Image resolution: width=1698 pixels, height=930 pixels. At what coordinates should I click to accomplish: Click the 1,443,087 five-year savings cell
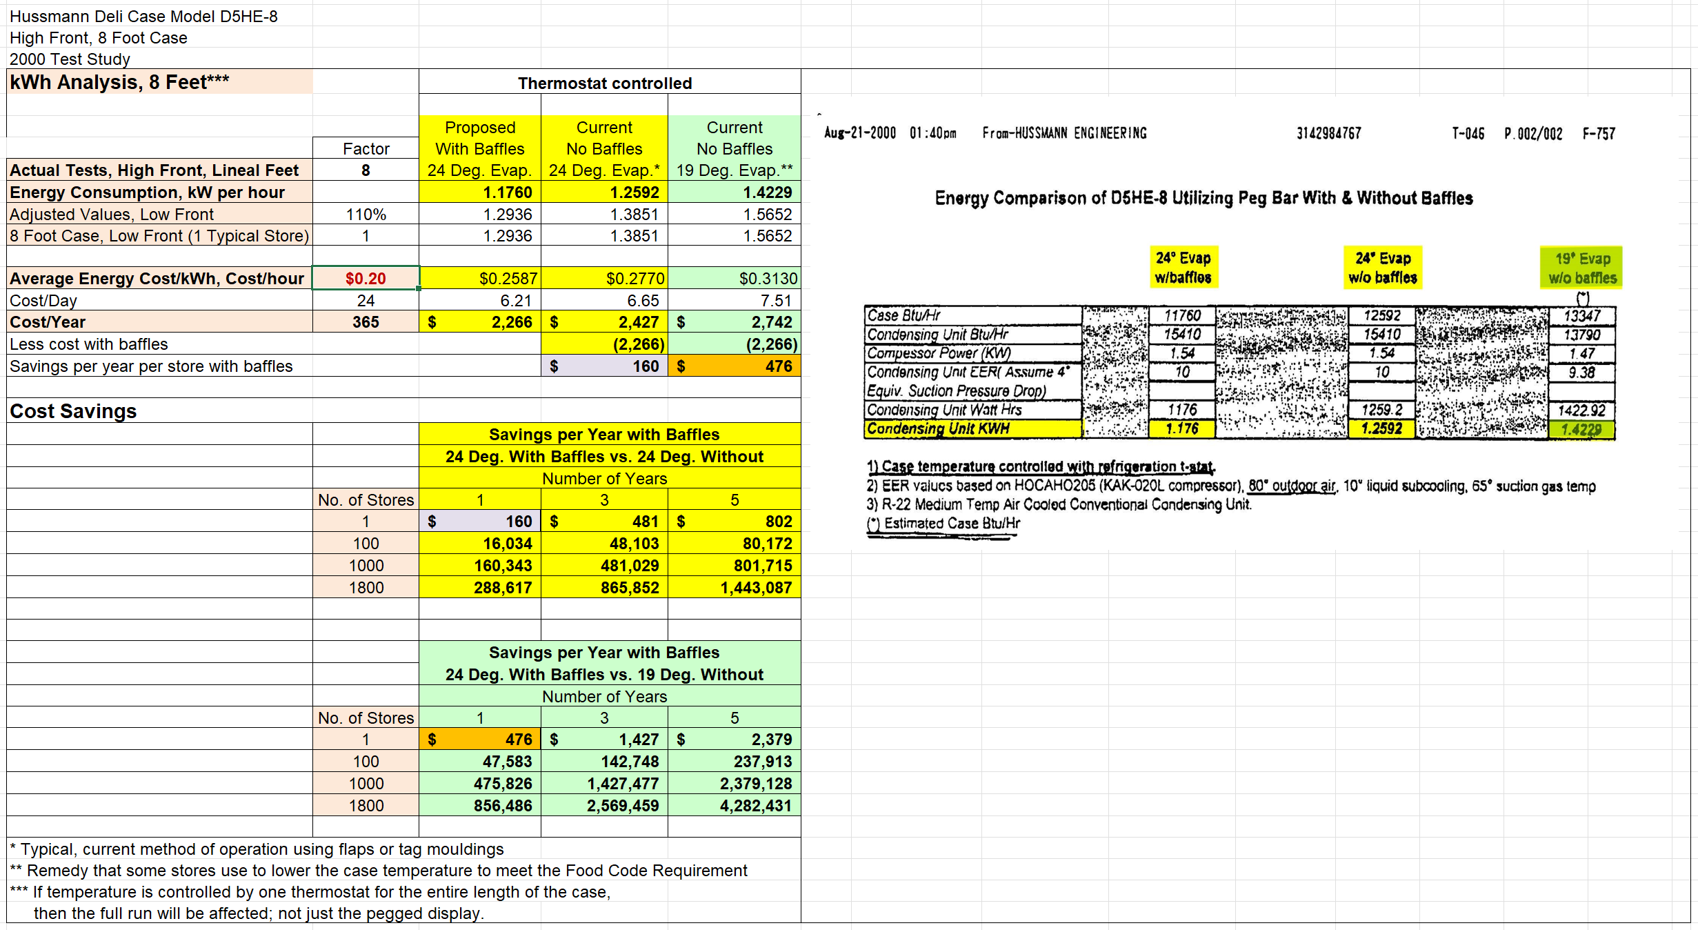tap(734, 587)
